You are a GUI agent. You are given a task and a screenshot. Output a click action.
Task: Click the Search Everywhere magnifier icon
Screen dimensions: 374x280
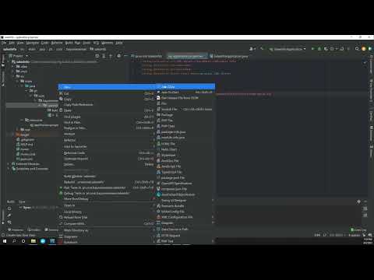point(357,49)
